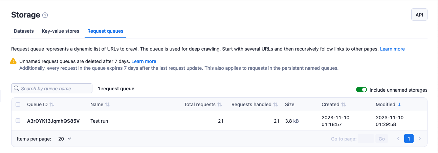The image size is (438, 153).
Task: Disable Include unnamed storages toggle
Action: pos(362,90)
